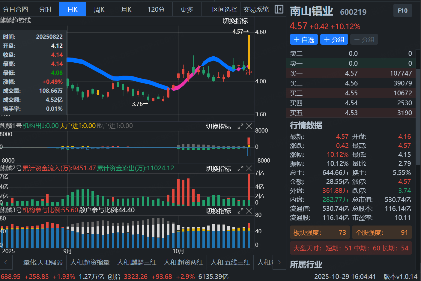The image size is (421, 281).
Task: Add stock with 自选 button
Action: 304,40
